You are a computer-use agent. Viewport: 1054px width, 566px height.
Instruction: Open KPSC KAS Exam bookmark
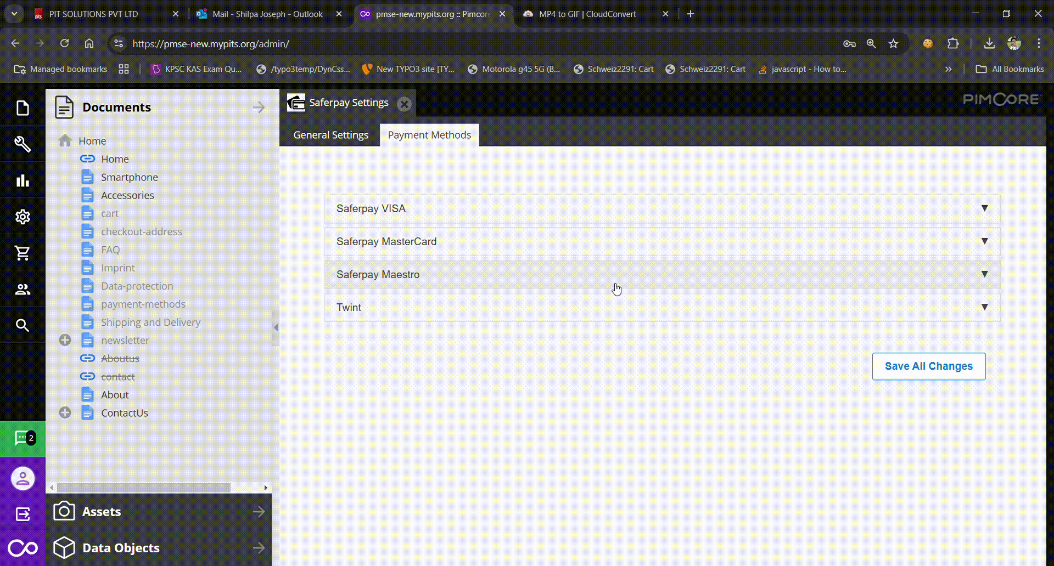click(197, 69)
